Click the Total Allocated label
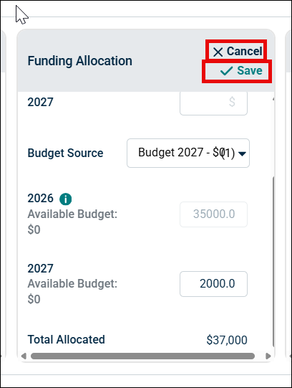292x388 pixels. (x=66, y=339)
